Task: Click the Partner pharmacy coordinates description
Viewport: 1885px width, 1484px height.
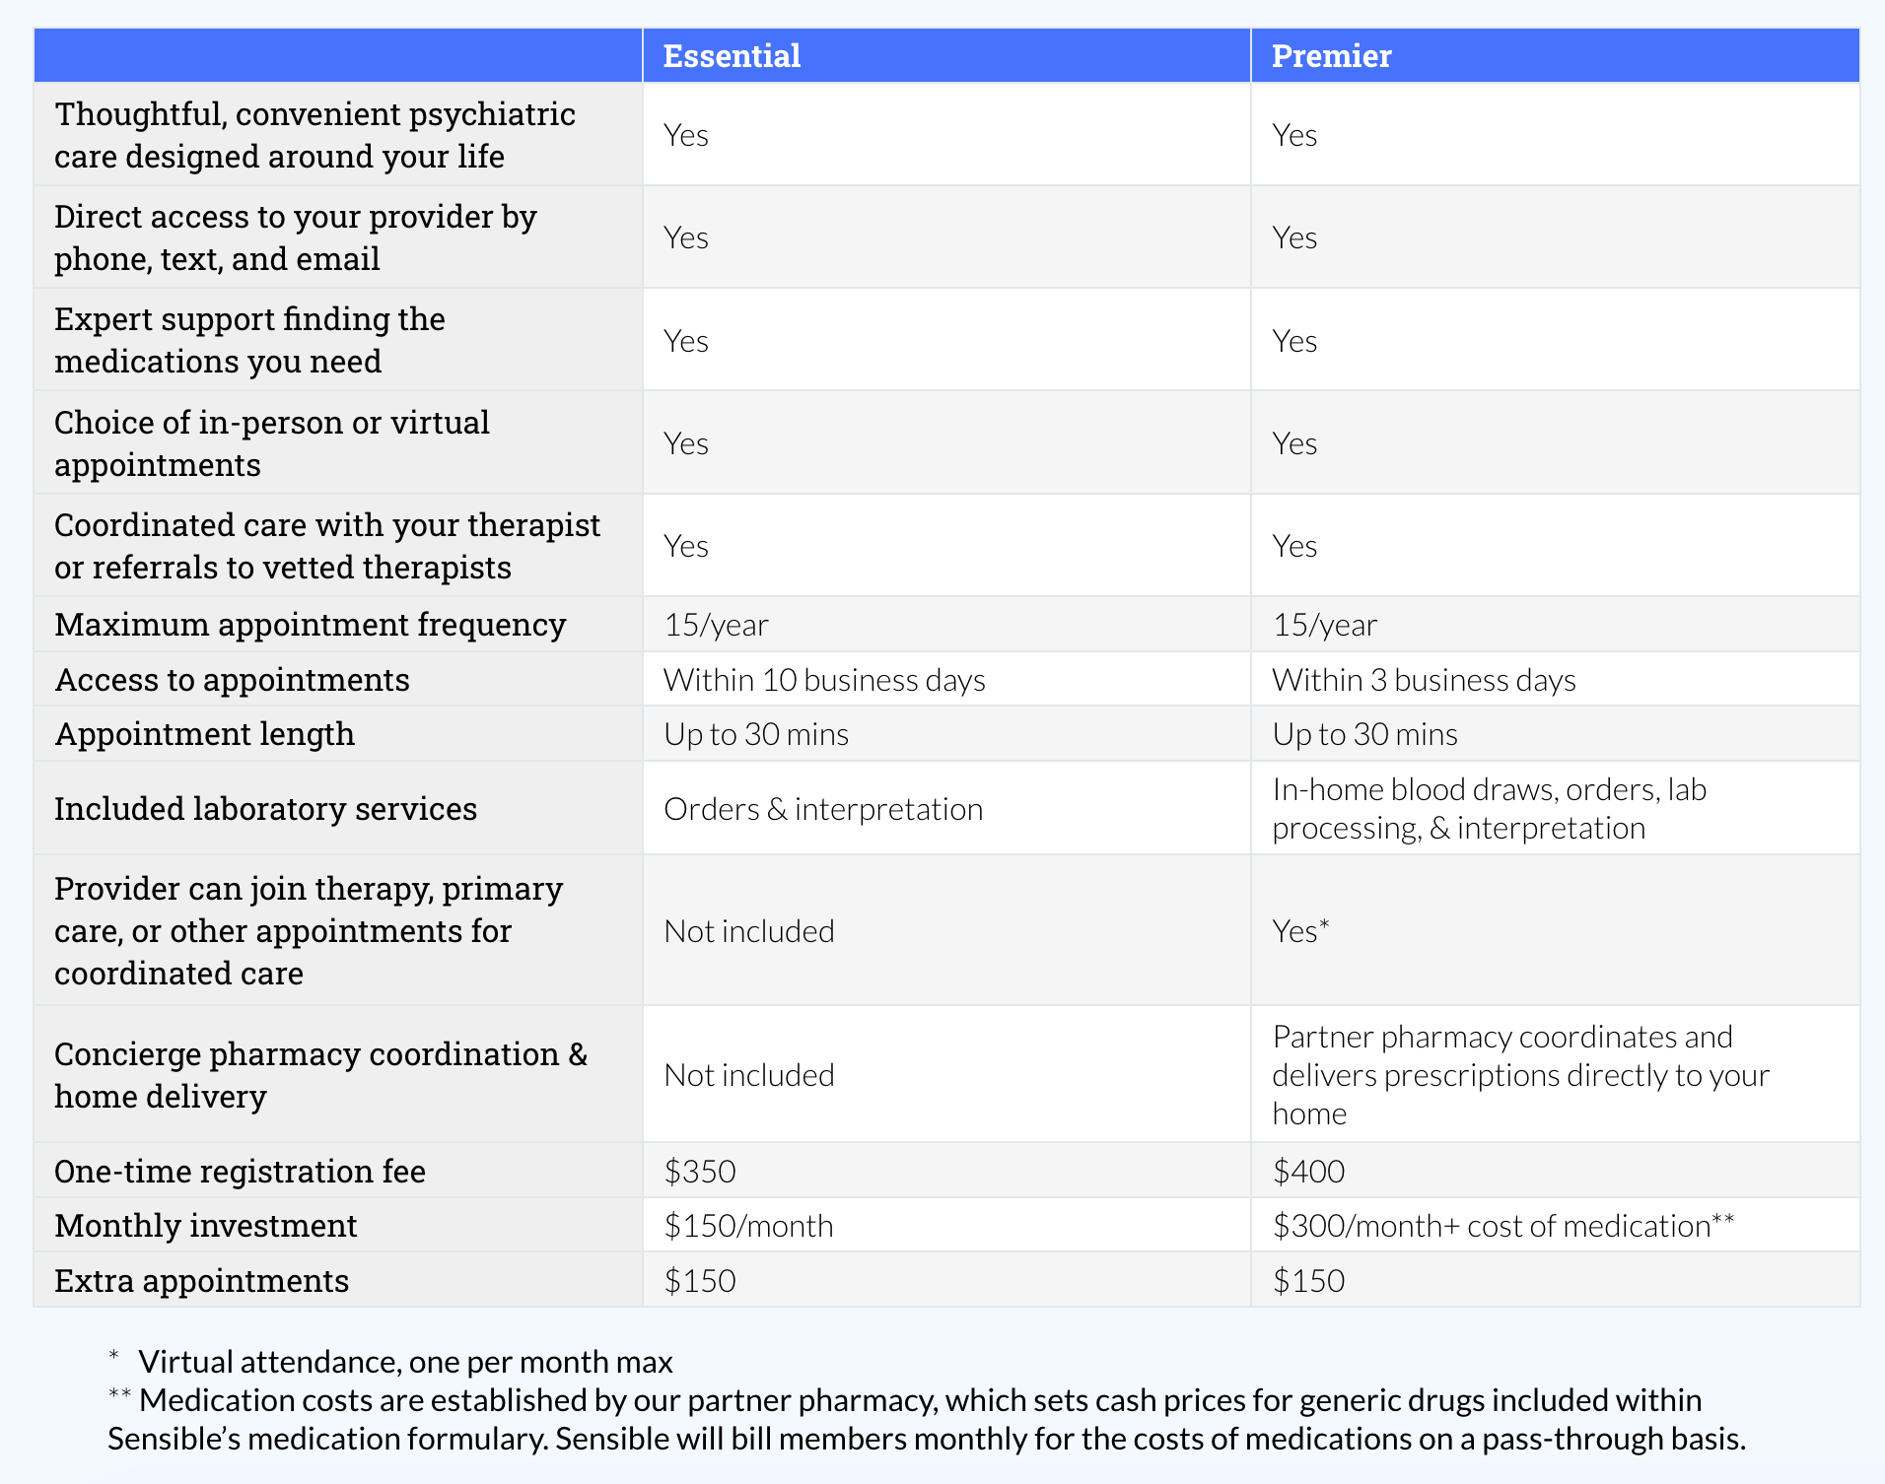Action: pyautogui.click(x=1520, y=1075)
